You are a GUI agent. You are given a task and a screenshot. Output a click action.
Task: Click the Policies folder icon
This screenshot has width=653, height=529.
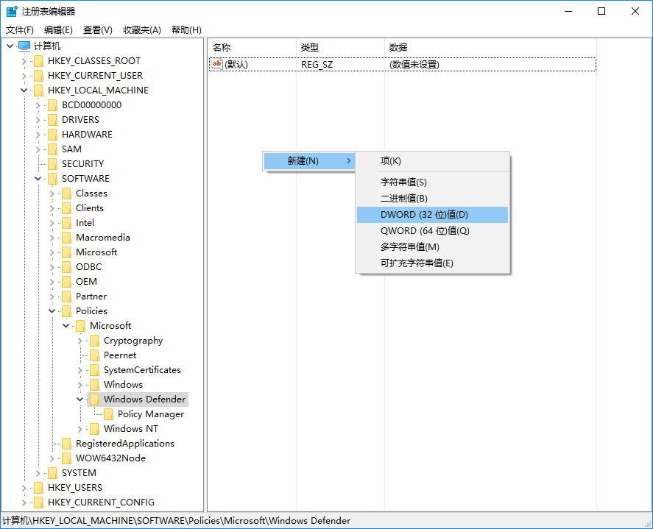(67, 311)
